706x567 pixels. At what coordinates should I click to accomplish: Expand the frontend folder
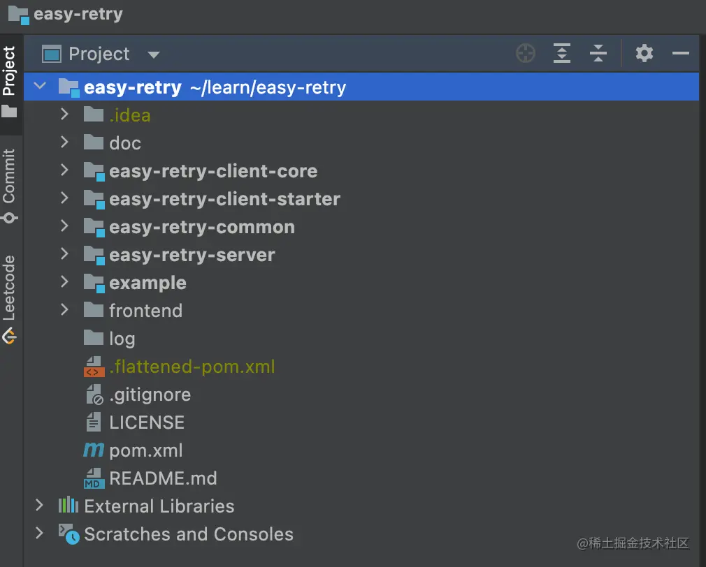(64, 310)
